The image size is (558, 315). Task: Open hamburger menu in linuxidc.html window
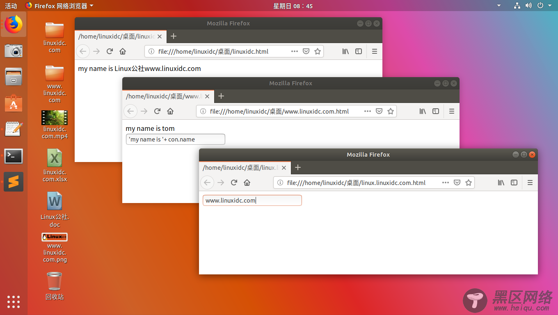click(374, 51)
